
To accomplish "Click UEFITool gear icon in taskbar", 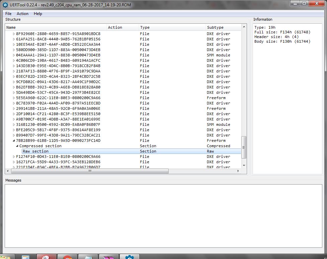I will click(129, 257).
